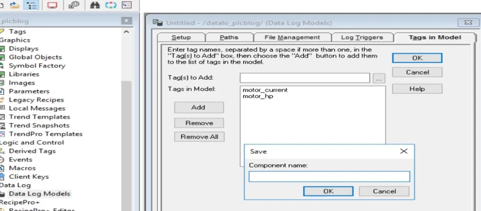Click the data log icon in dialog title
The height and width of the screenshot is (211, 481).
point(158,23)
